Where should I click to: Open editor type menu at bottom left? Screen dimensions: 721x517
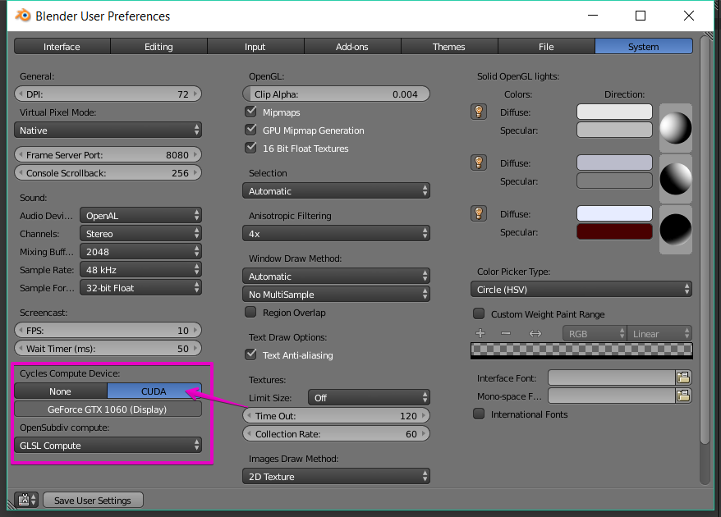[x=26, y=500]
